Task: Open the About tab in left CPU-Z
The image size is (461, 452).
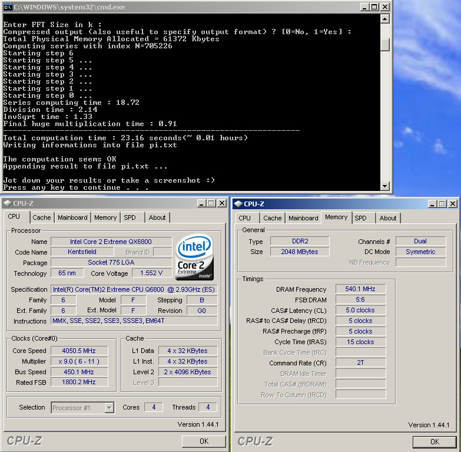Action: click(157, 218)
